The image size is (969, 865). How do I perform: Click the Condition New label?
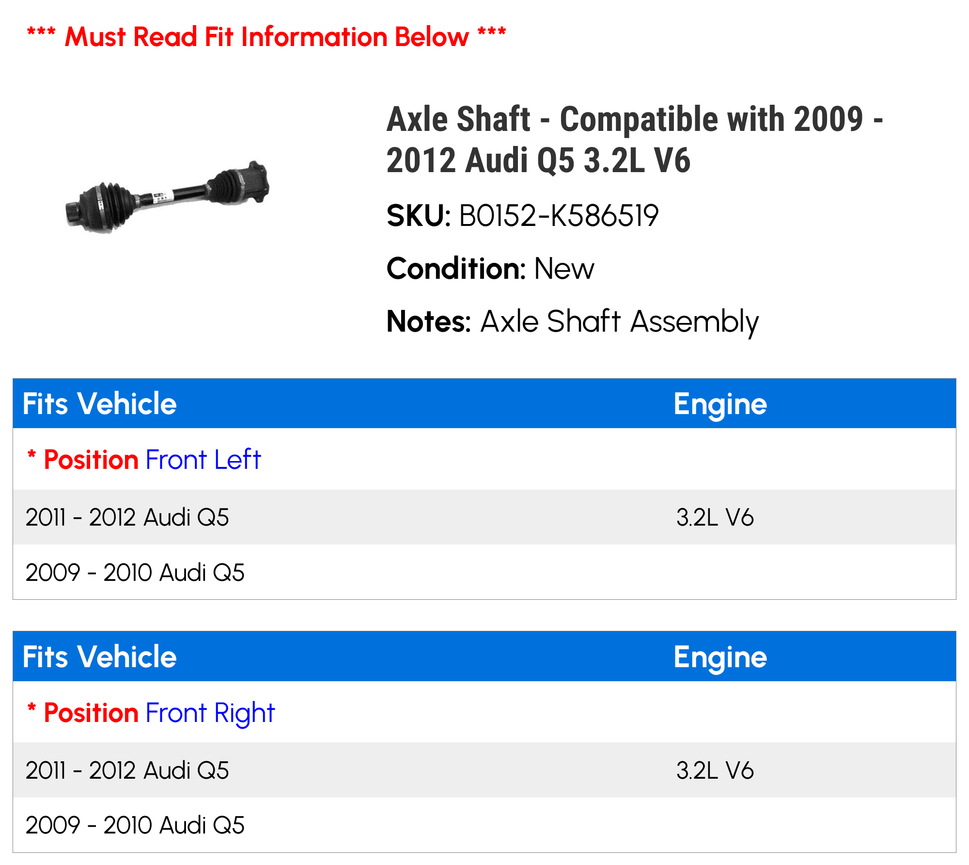click(x=490, y=269)
